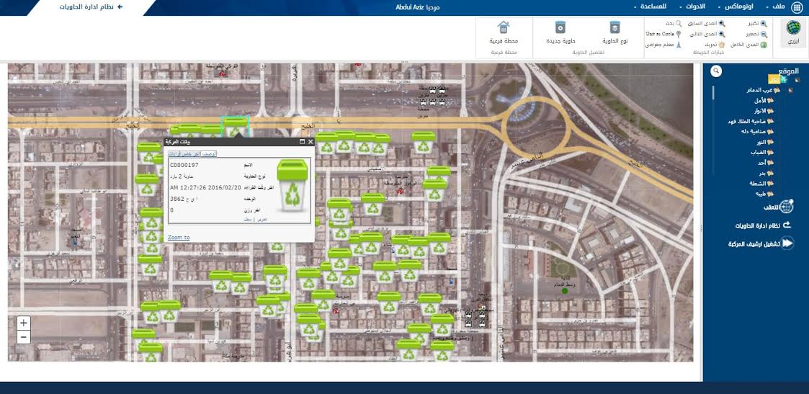The width and height of the screenshot is (809, 394).
Task: Open the ملف menu
Action: pos(776,6)
